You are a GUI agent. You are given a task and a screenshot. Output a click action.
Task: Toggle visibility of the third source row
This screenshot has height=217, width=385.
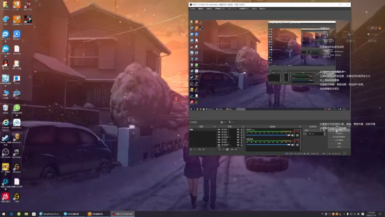238,135
